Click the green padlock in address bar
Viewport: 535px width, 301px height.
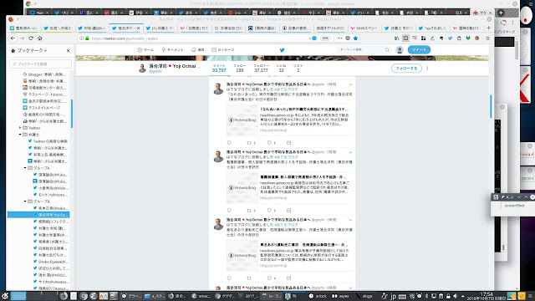coord(87,38)
